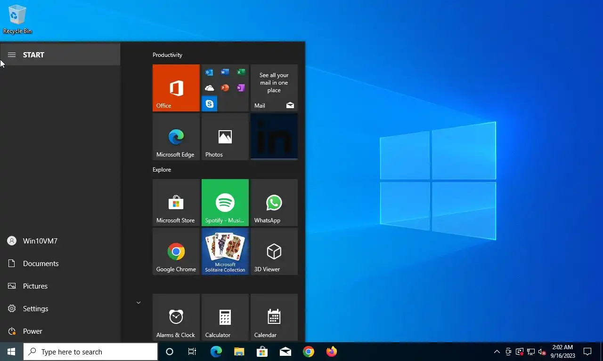Open the LinkedIn tile
603x361 pixels.
click(x=274, y=137)
